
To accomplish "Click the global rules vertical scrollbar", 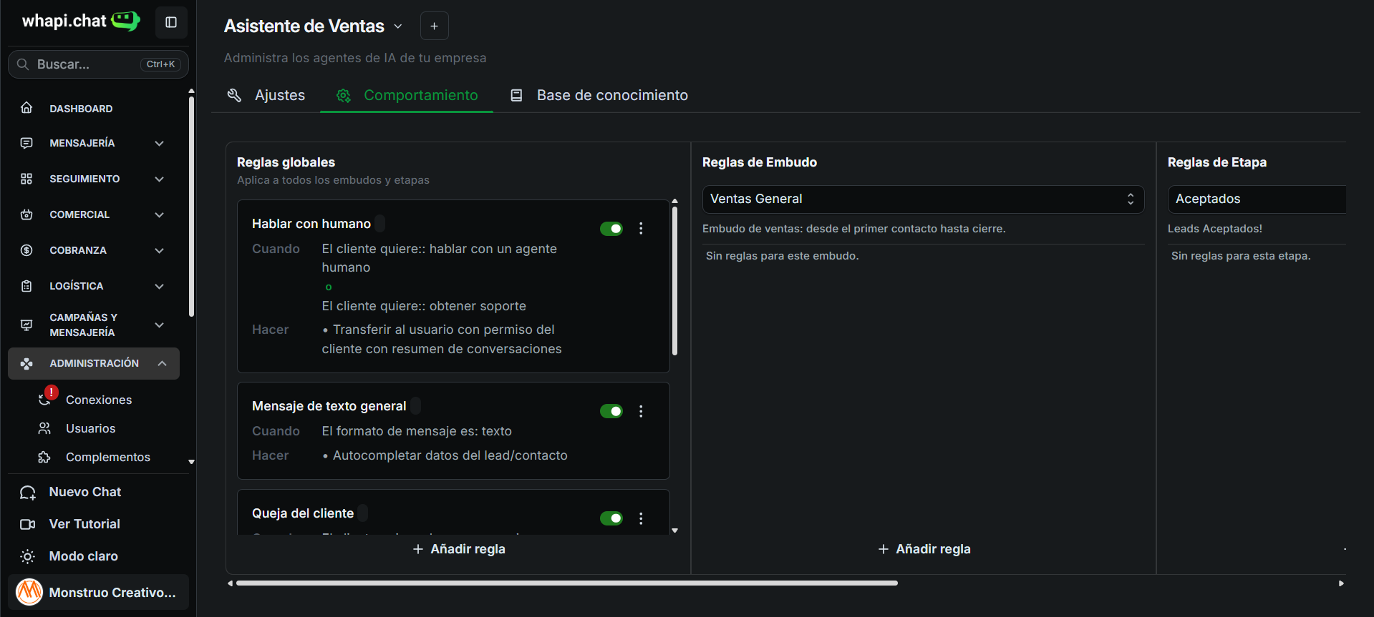I will 674,281.
